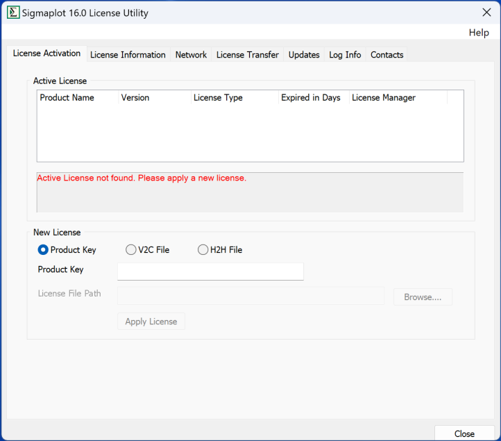Open the License Transfer tab

coord(247,55)
